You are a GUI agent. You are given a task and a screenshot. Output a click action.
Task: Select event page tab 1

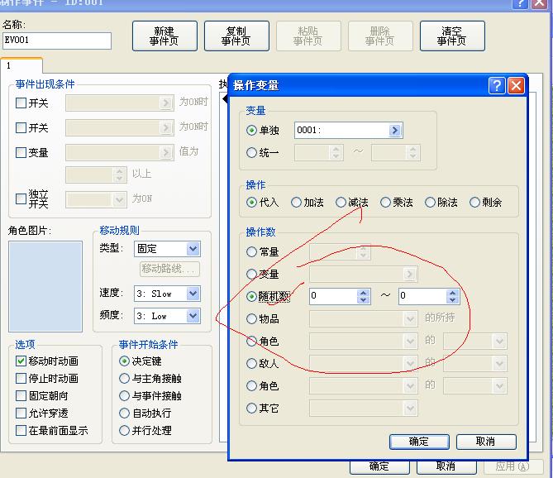coord(21,66)
